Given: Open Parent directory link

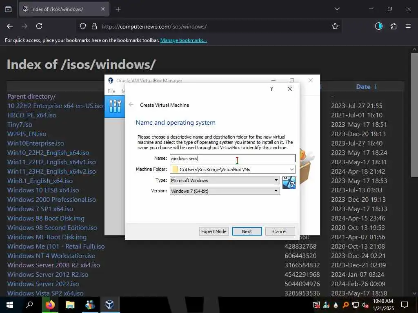Looking at the screenshot, I should 31,96.
